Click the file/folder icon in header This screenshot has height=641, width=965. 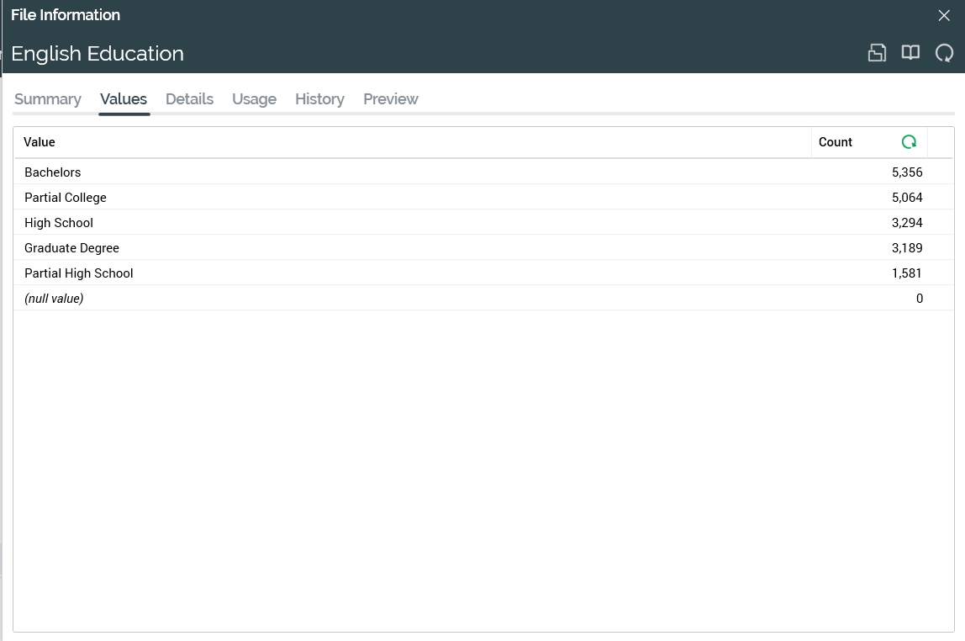point(877,53)
